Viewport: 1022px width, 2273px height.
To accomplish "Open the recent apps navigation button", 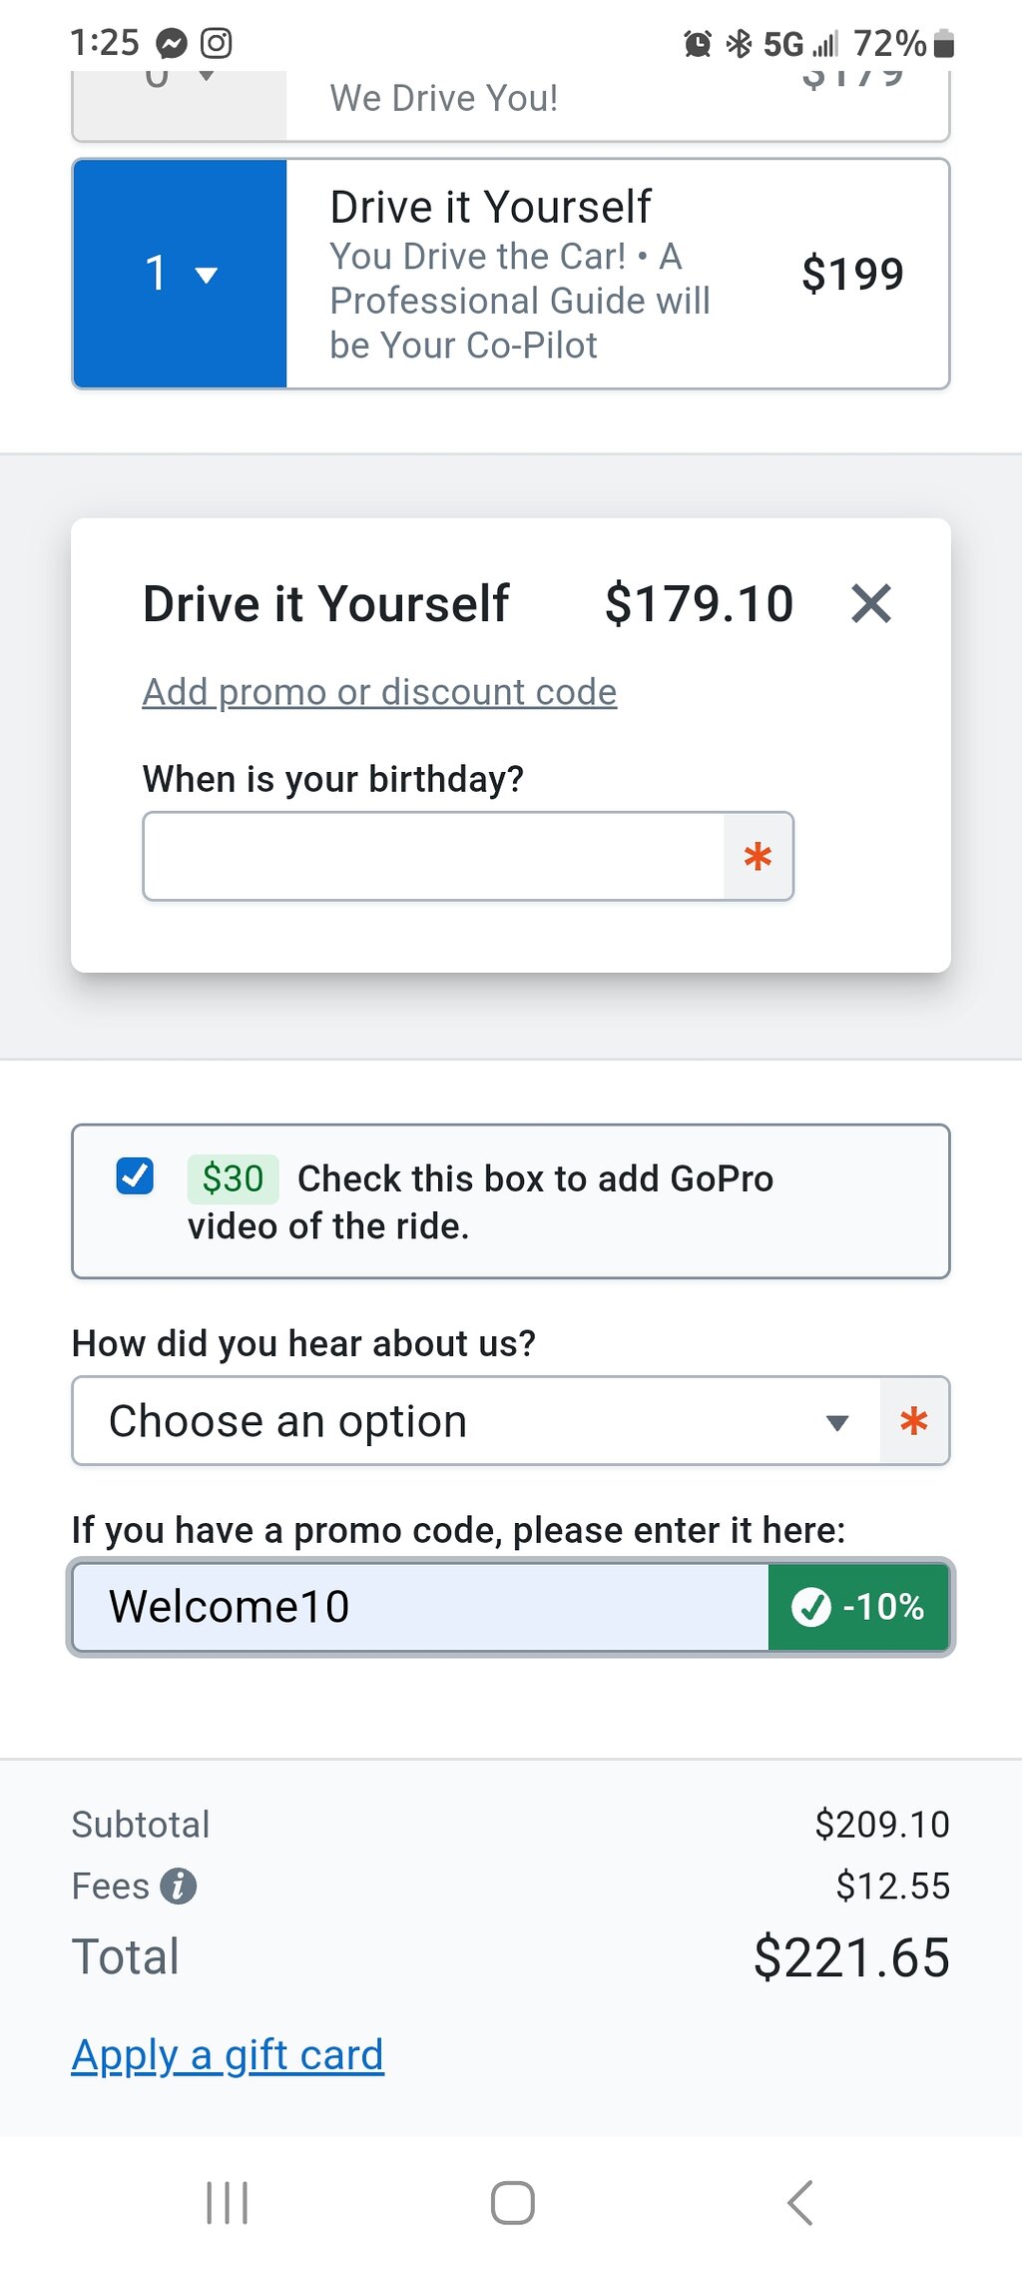I will [227, 2202].
